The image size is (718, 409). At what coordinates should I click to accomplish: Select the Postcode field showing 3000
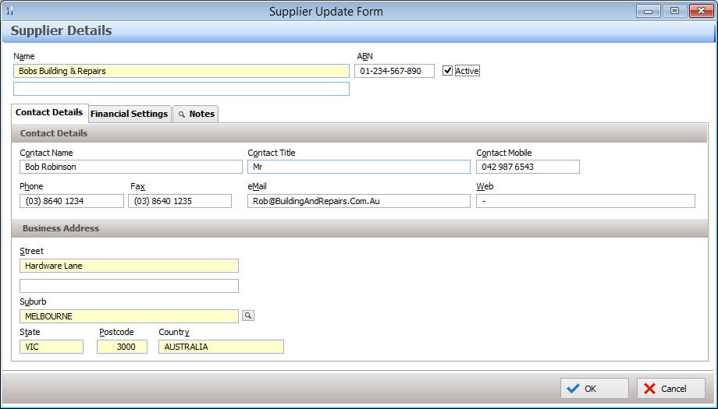coord(122,347)
